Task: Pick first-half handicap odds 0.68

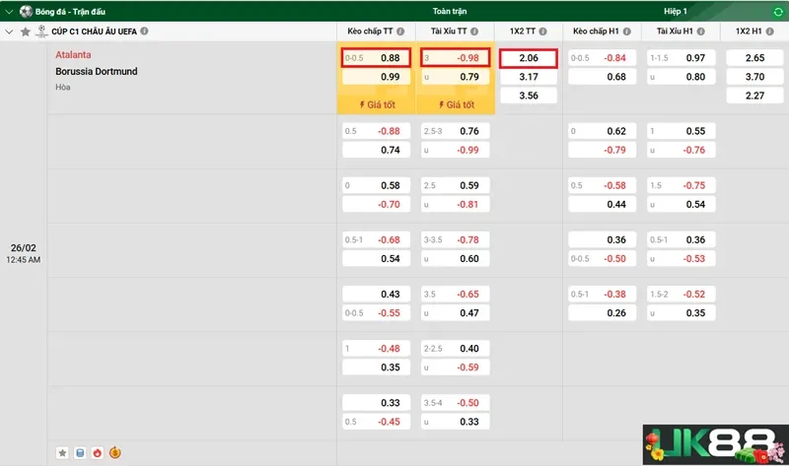Action: click(x=602, y=77)
